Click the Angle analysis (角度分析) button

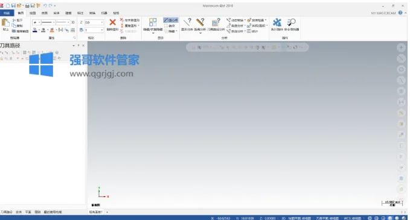236,25
